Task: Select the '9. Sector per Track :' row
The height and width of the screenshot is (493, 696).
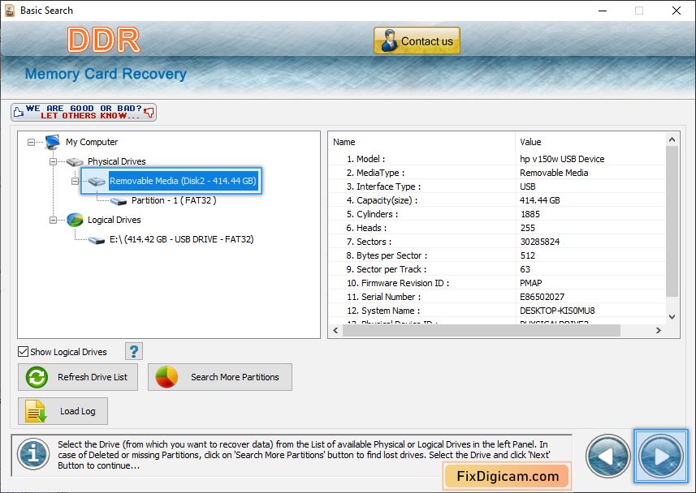Action: click(498, 268)
